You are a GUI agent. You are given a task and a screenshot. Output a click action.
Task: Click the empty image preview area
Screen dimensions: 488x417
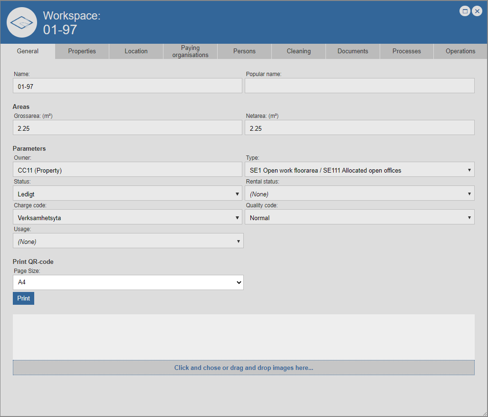coord(244,337)
